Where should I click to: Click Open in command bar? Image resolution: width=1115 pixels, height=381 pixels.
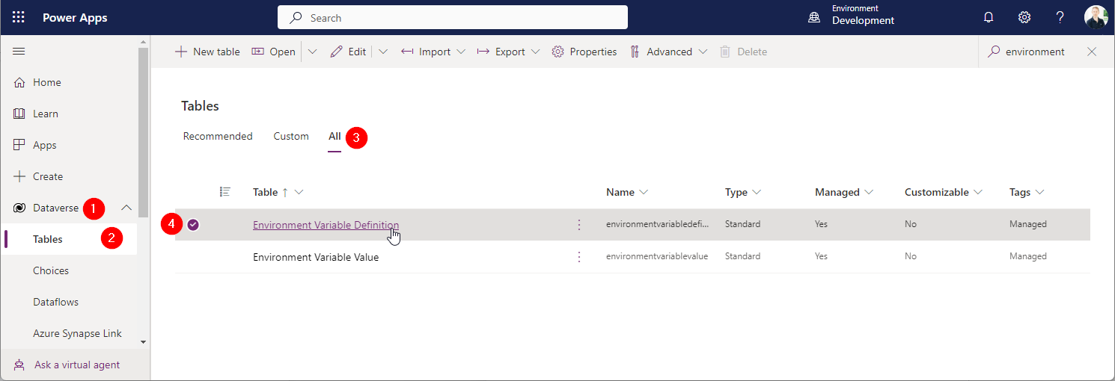click(x=274, y=52)
